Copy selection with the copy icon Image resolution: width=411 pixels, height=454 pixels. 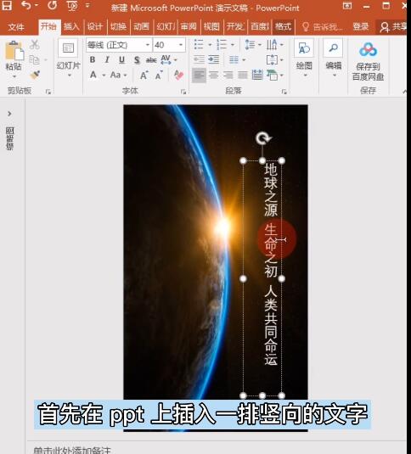click(x=35, y=60)
